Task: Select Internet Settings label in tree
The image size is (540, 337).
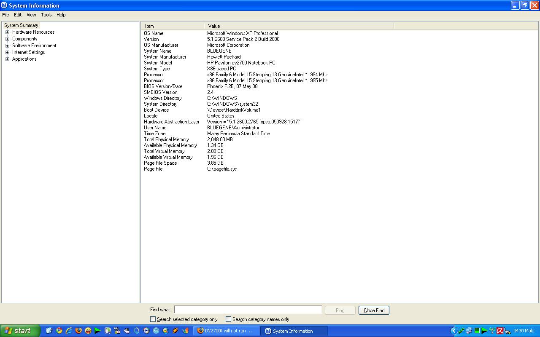Action: (28, 52)
